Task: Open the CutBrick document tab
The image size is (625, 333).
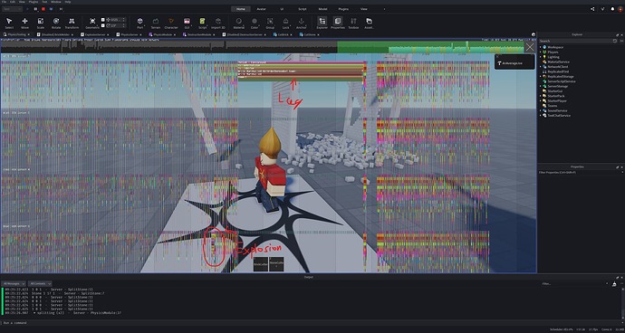Action: pos(283,34)
